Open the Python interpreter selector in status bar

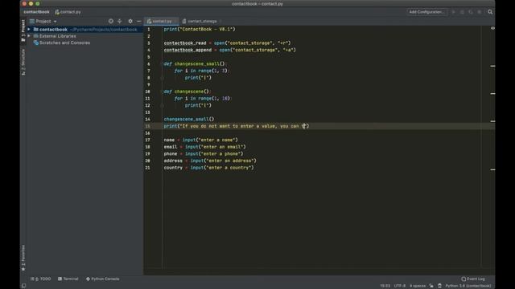point(468,286)
